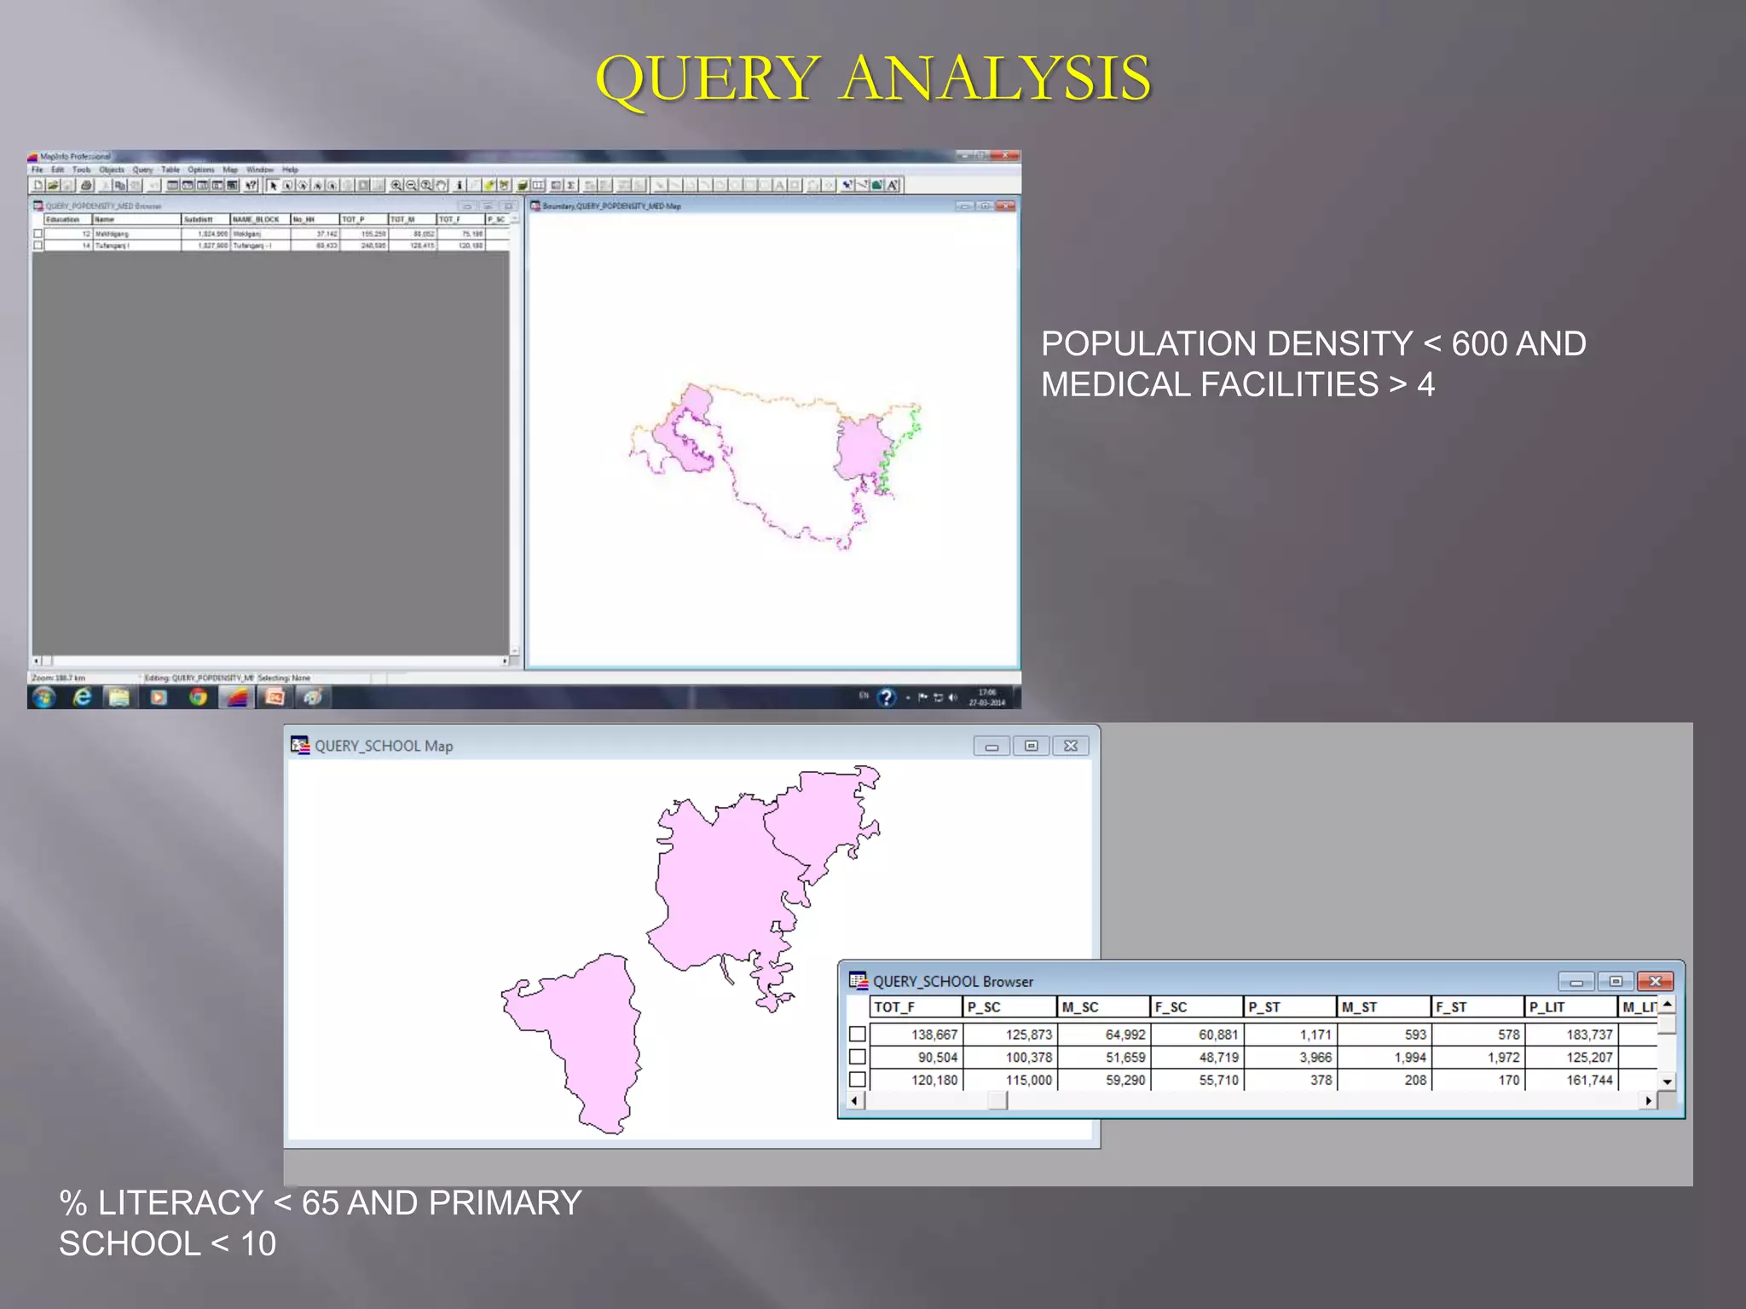The width and height of the screenshot is (1746, 1309).
Task: Open Internet Explorer from the taskbar
Action: coord(83,697)
